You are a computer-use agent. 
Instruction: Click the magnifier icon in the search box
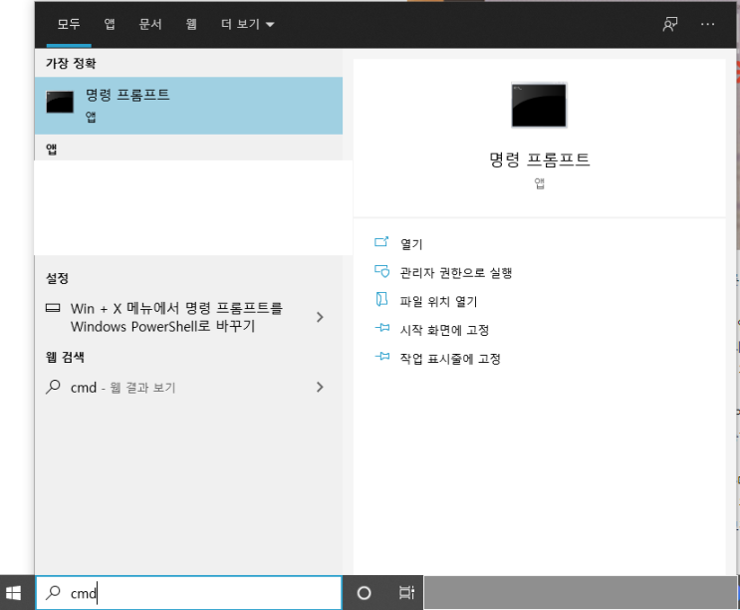[x=53, y=592]
